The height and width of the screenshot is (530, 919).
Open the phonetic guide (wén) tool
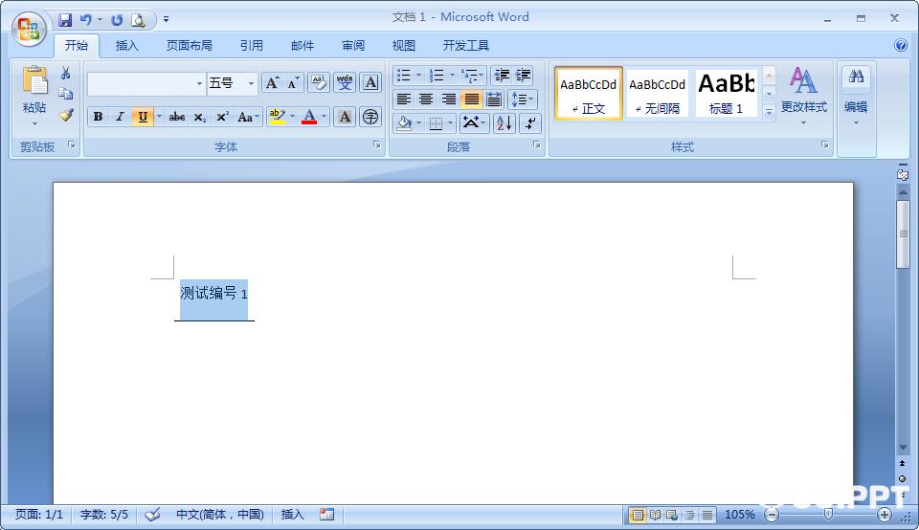click(x=345, y=82)
